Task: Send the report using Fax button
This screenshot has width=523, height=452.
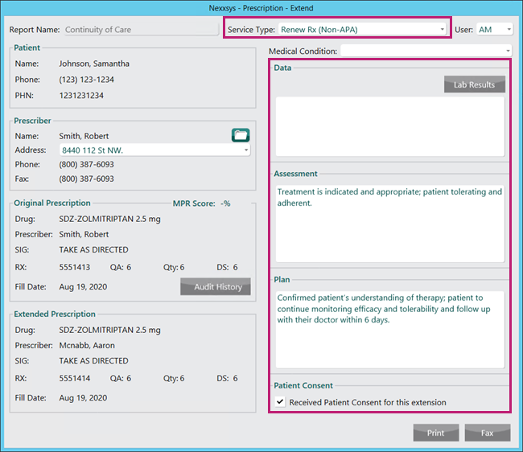Action: tap(487, 433)
